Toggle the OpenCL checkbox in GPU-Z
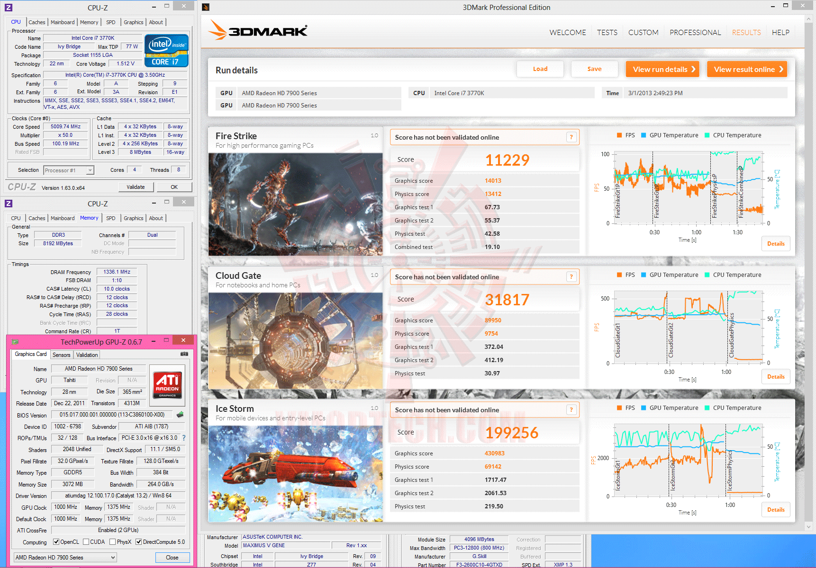Viewport: 816px width, 568px height. 56,542
